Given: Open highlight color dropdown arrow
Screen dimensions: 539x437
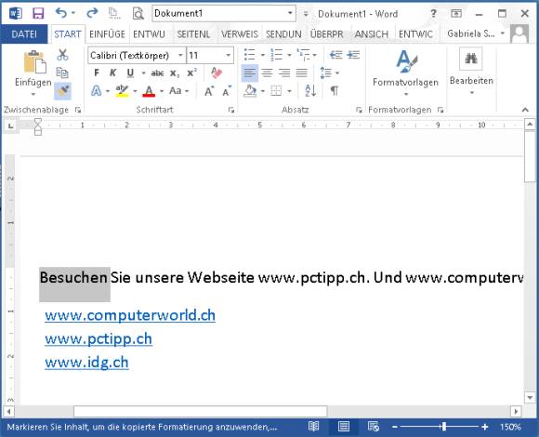Looking at the screenshot, I should 135,91.
